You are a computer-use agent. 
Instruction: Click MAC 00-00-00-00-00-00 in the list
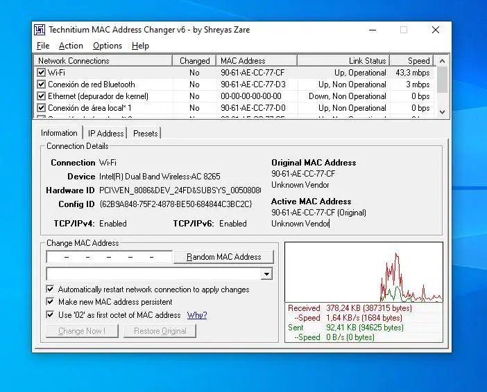251,96
